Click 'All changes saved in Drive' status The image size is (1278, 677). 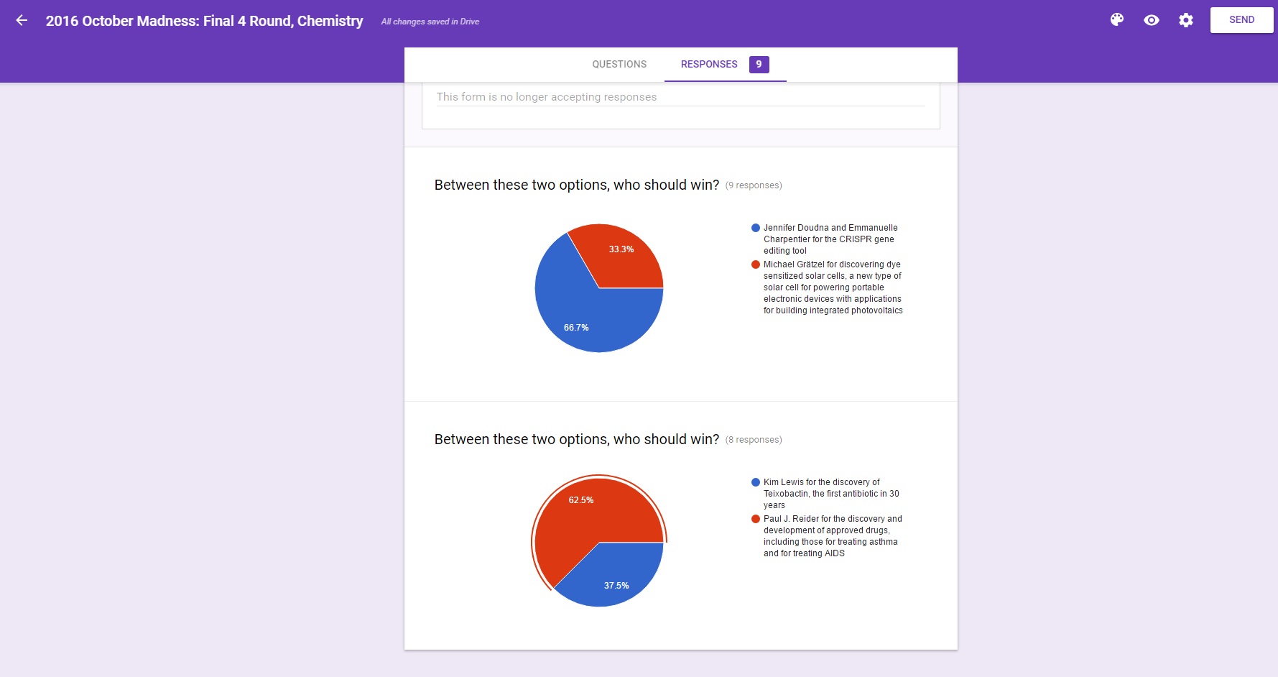tap(430, 22)
